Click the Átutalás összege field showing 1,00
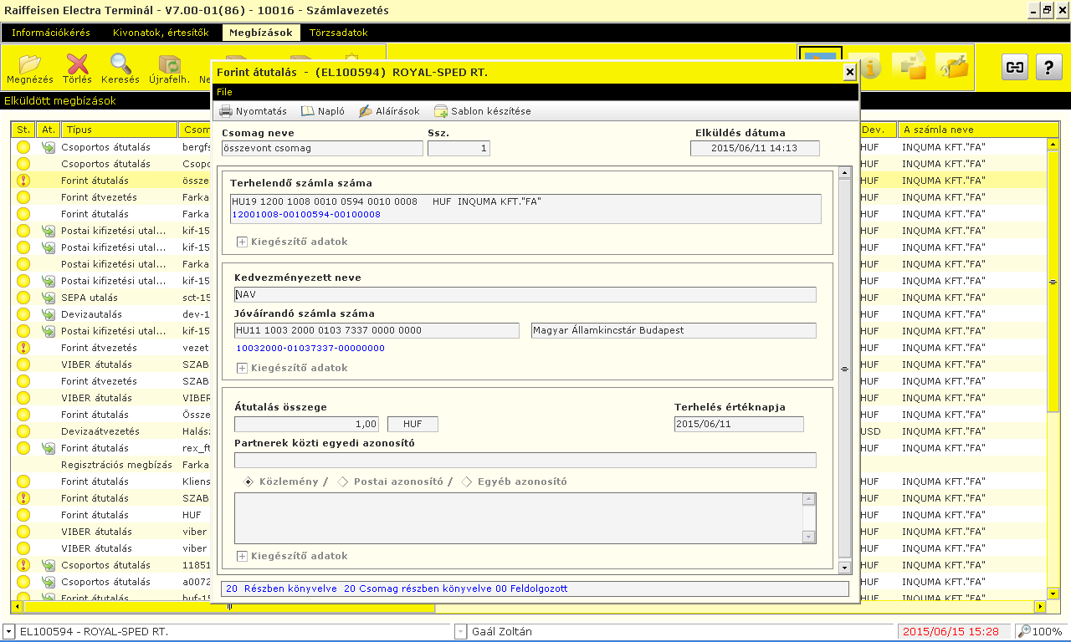The image size is (1071, 642). [306, 424]
